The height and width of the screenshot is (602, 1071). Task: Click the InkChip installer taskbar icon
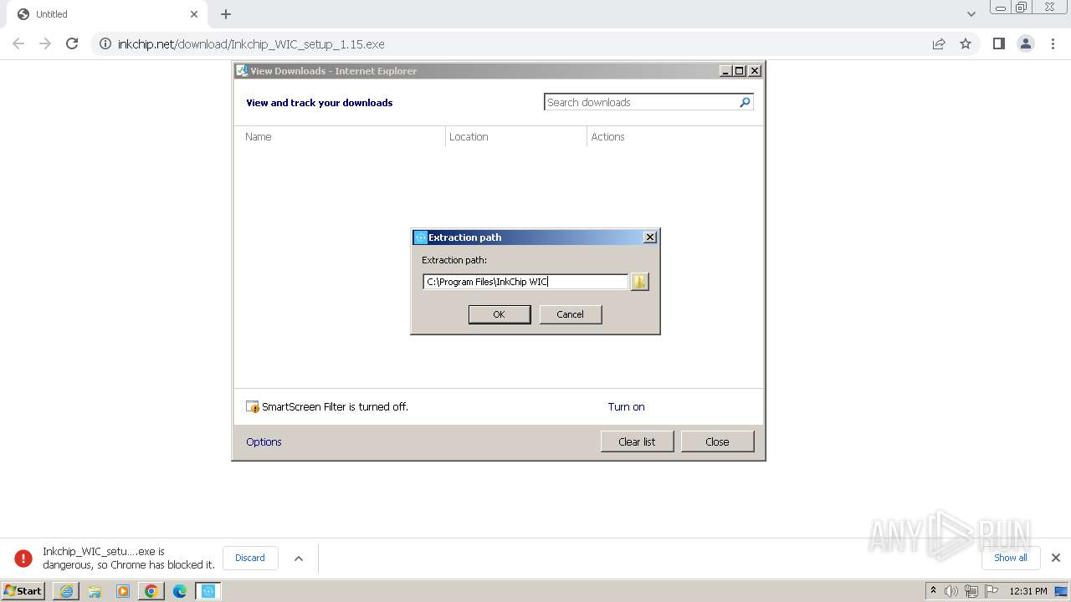208,591
